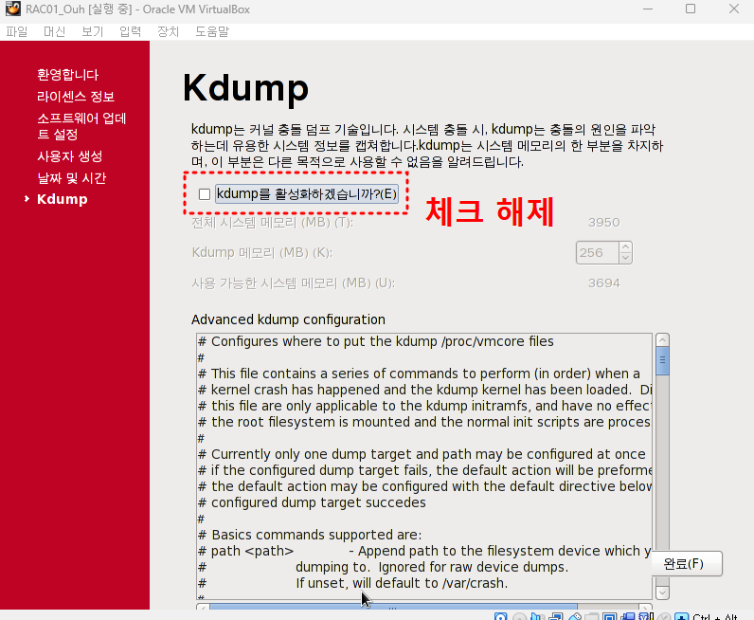The height and width of the screenshot is (620, 754).
Task: Click the Kdump memory field showing 256
Action: point(598,253)
